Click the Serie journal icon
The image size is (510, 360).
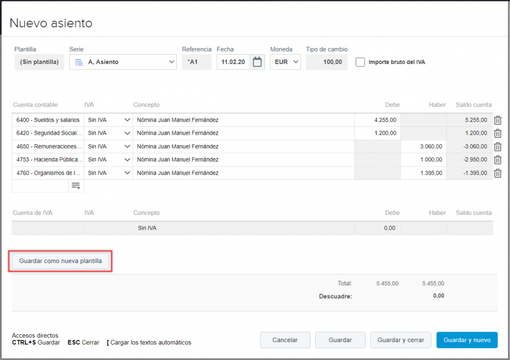pos(79,62)
